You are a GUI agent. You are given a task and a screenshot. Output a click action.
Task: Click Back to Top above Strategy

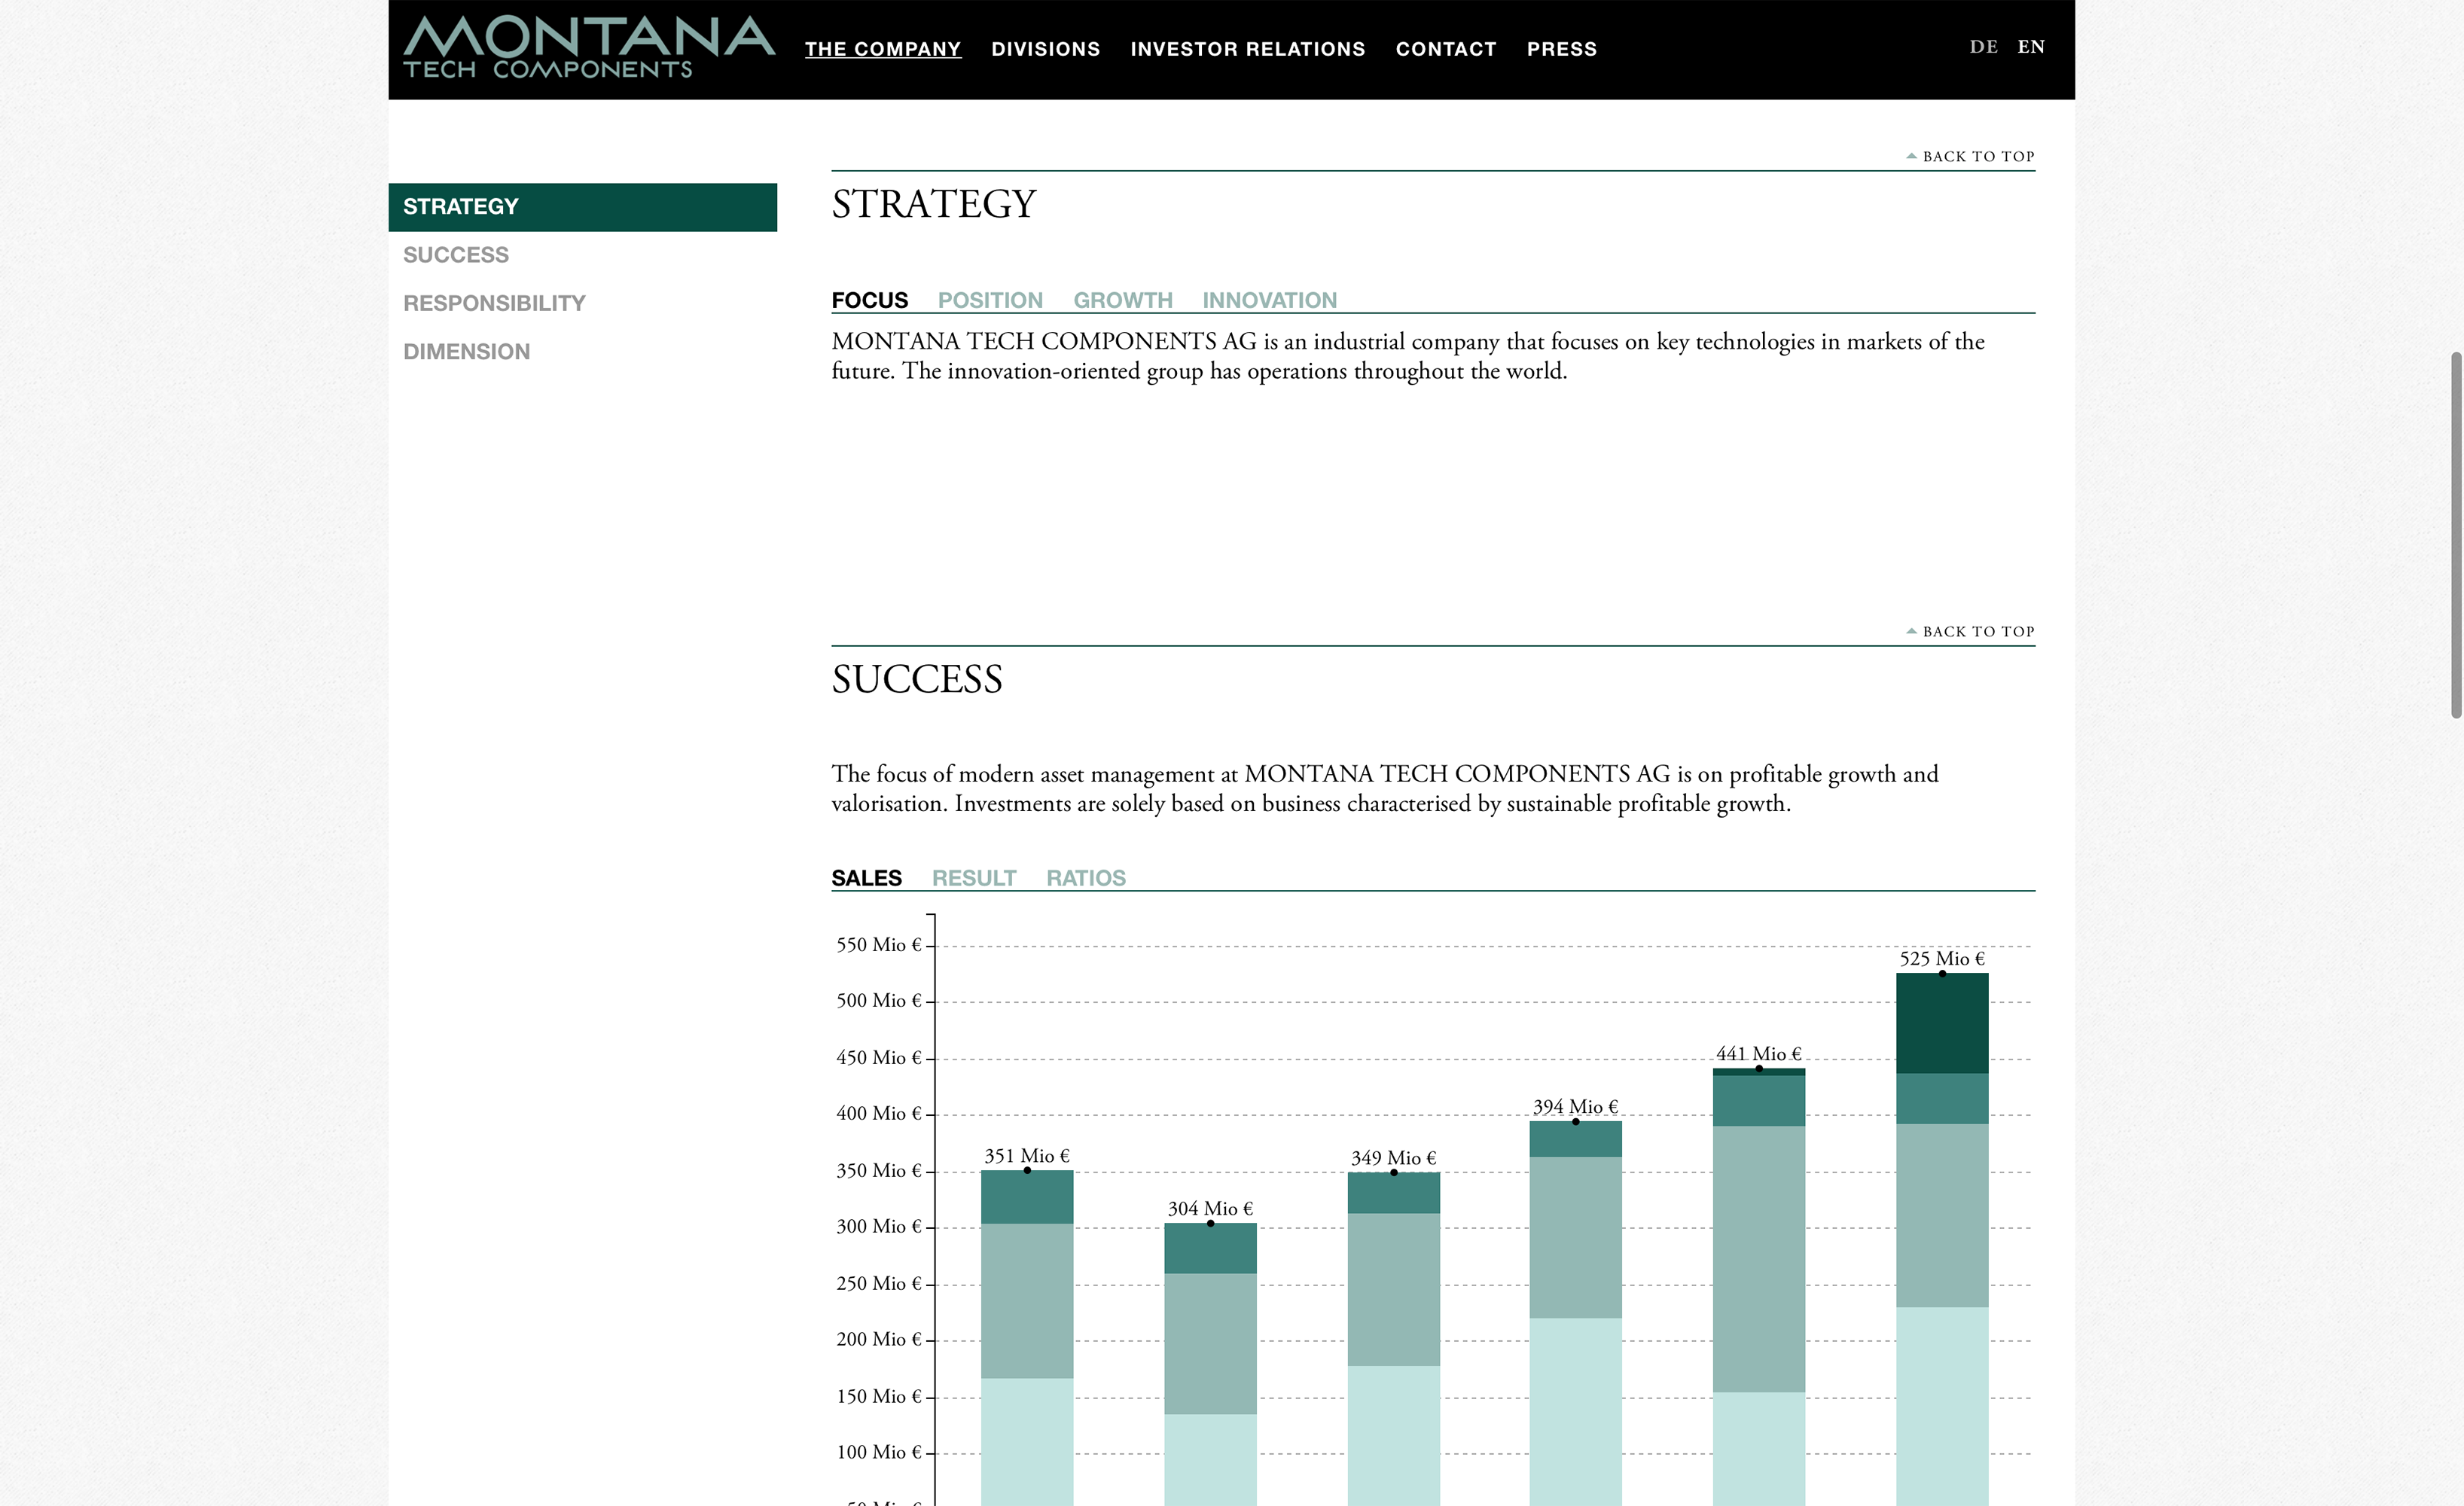[1970, 157]
